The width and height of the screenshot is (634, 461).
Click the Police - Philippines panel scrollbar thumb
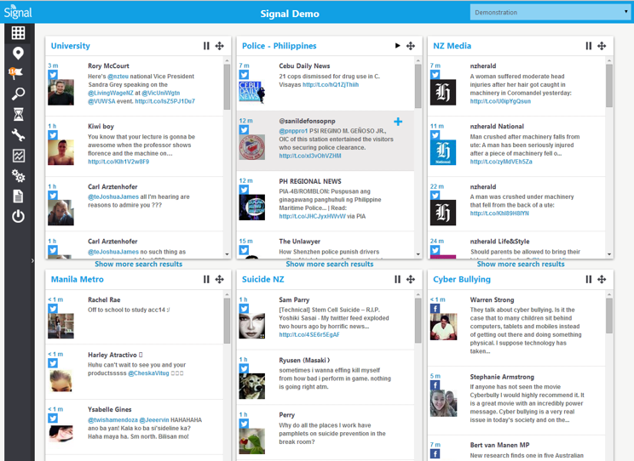(x=418, y=86)
